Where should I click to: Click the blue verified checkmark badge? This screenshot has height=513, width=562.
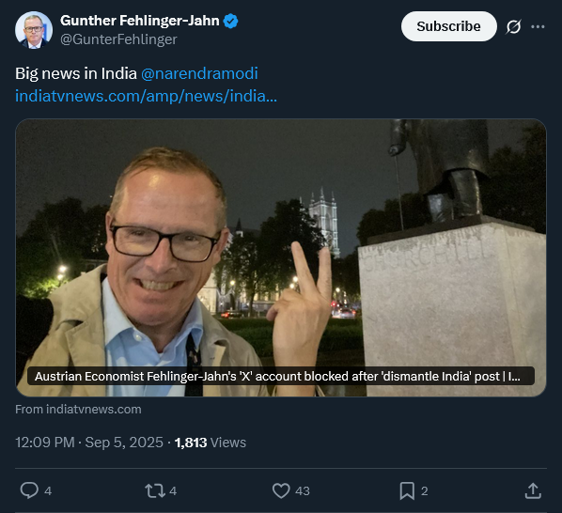click(230, 21)
